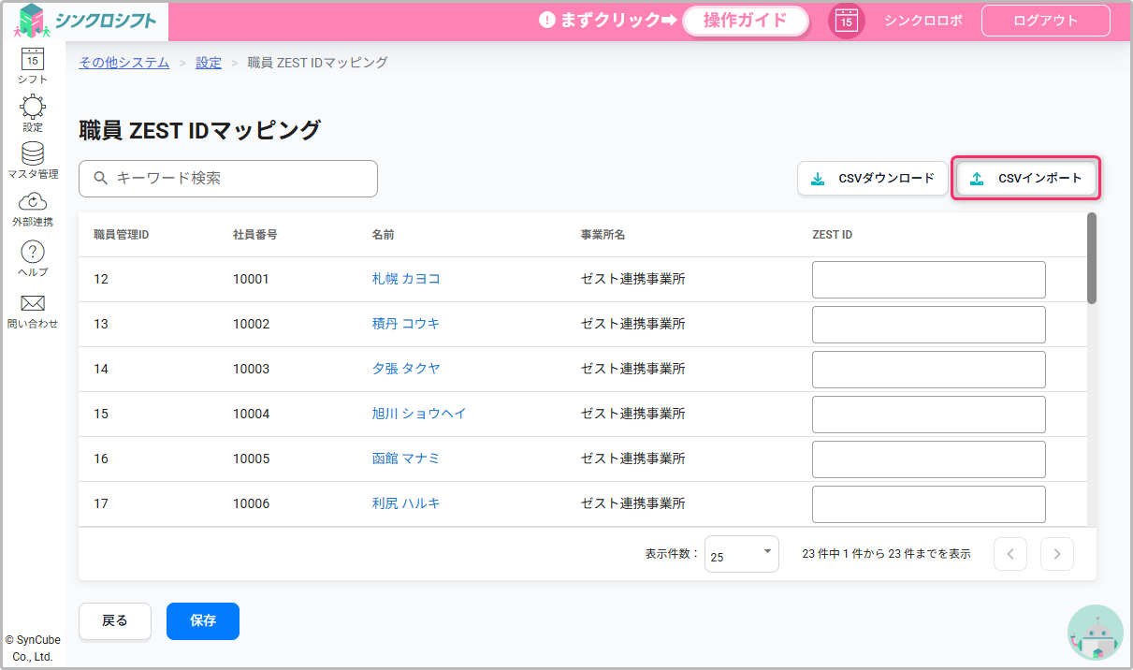Navigate to その他システム breadcrumb
This screenshot has width=1133, height=670.
point(124,63)
